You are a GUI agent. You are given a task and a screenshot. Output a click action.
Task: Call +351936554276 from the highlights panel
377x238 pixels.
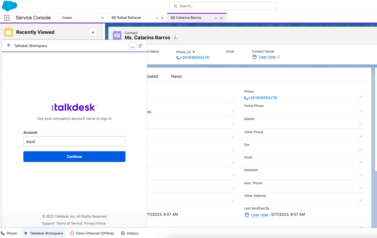pyautogui.click(x=193, y=57)
